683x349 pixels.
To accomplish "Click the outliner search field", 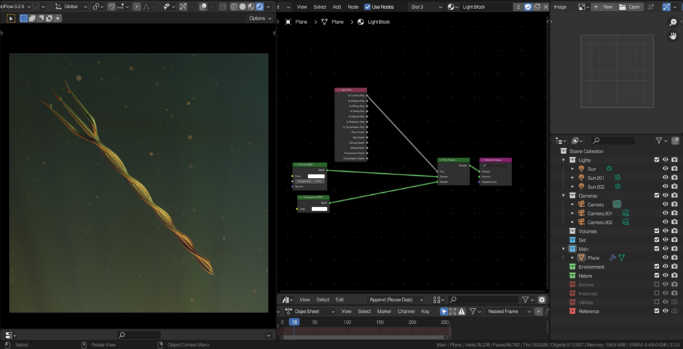I will pos(612,141).
